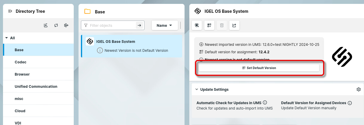
Task: Refresh the Directory Tree
Action: 56,26
